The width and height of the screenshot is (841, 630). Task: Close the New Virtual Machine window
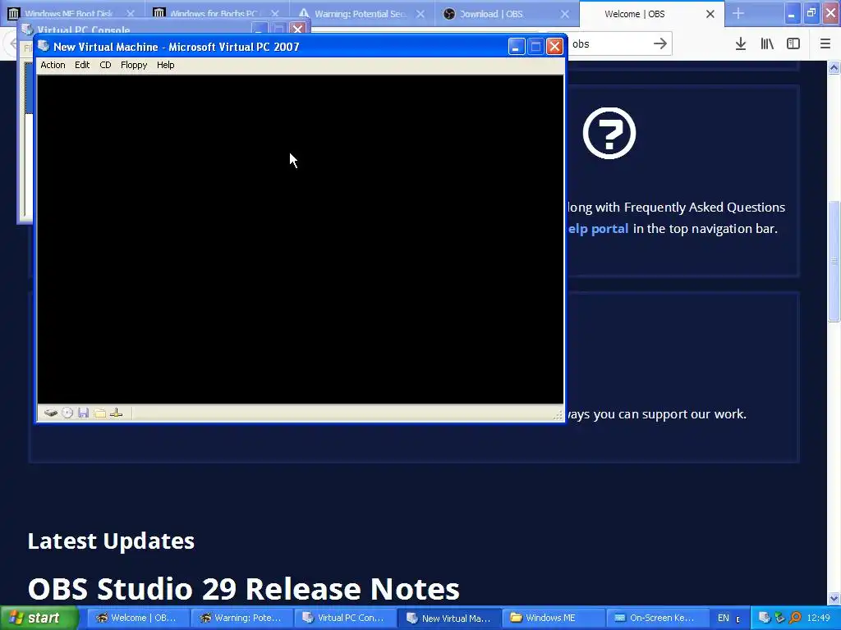554,47
